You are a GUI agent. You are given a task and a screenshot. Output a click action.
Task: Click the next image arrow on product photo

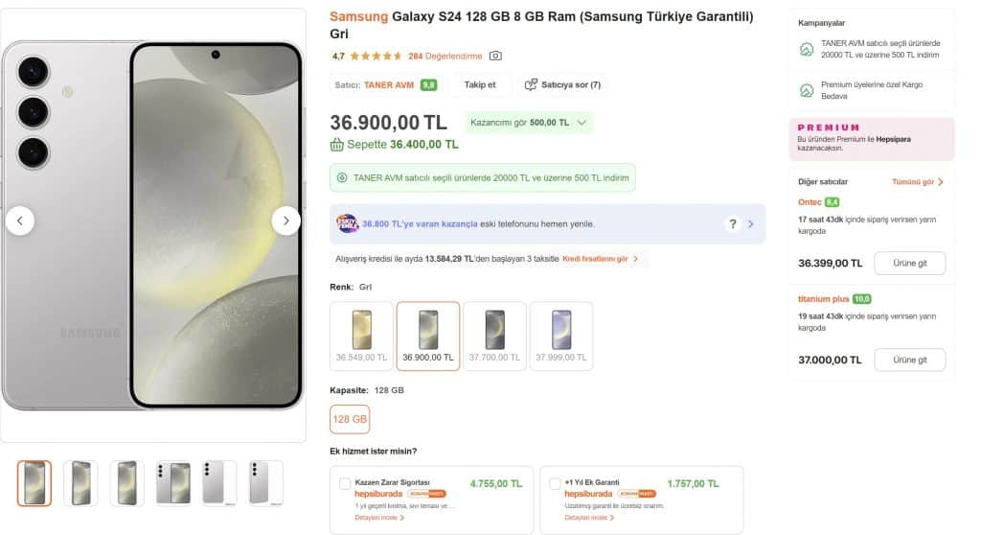[x=285, y=221]
